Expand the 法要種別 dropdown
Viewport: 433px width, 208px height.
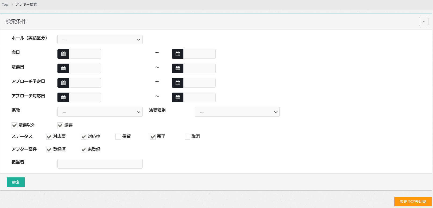pyautogui.click(x=237, y=112)
